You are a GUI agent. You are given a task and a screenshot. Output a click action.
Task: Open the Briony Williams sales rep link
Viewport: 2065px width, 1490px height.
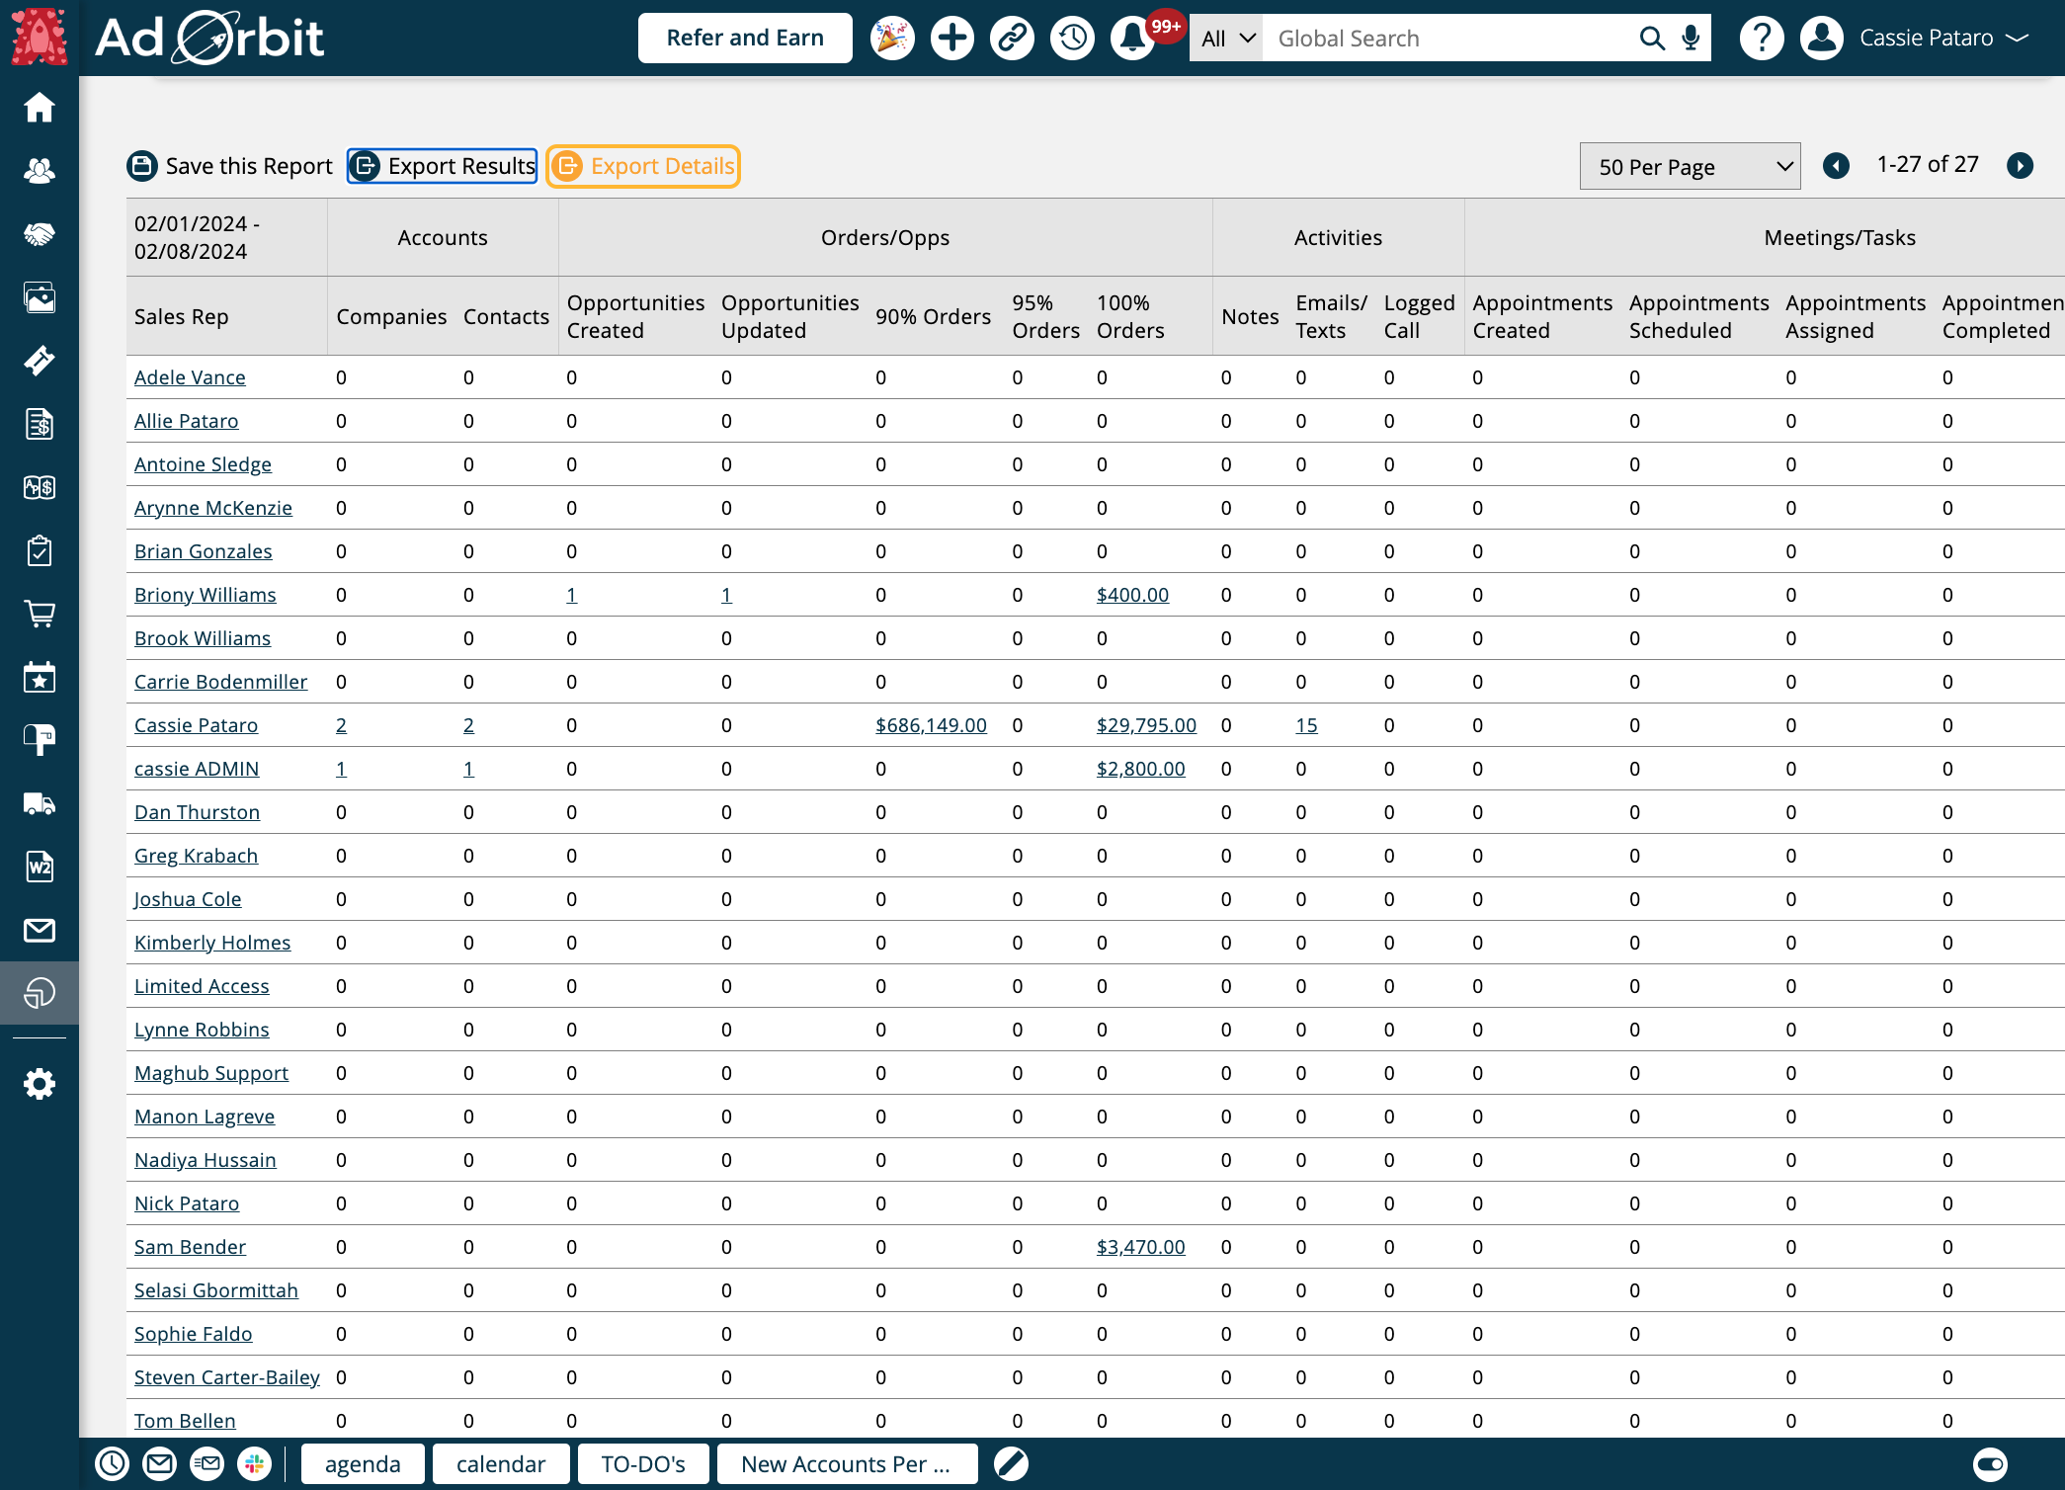tap(205, 594)
